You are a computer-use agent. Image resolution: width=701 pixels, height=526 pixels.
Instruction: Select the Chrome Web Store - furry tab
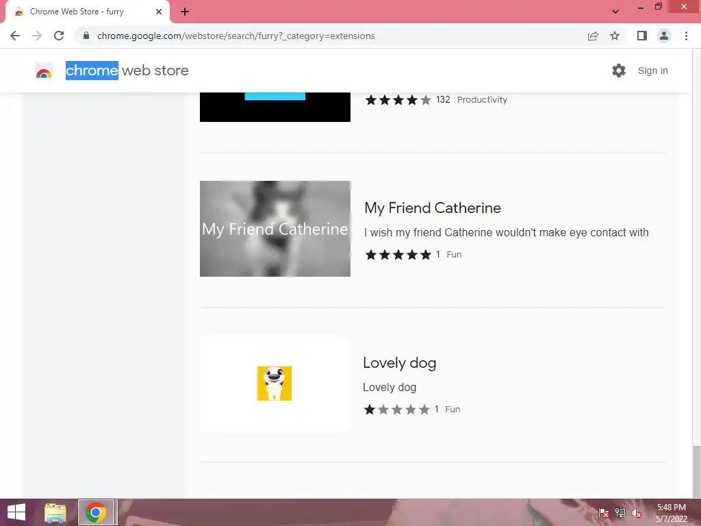click(x=87, y=12)
